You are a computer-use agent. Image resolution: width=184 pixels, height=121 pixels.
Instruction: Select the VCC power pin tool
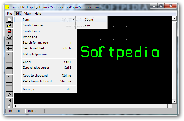9,54
